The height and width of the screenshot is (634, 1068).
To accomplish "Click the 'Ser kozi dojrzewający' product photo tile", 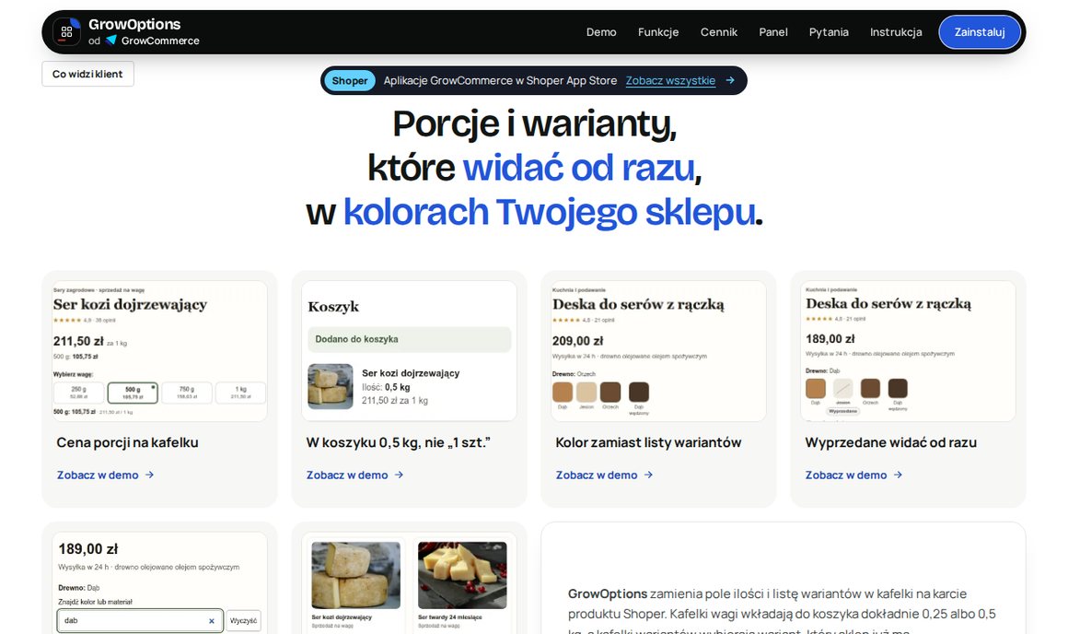I will point(355,575).
